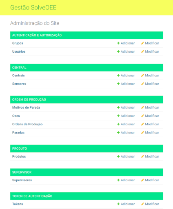Open the Sensores model list
The width and height of the screenshot is (173, 209).
[19, 84]
